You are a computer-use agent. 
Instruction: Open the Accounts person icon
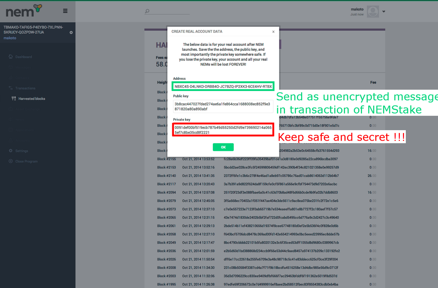pos(11,140)
